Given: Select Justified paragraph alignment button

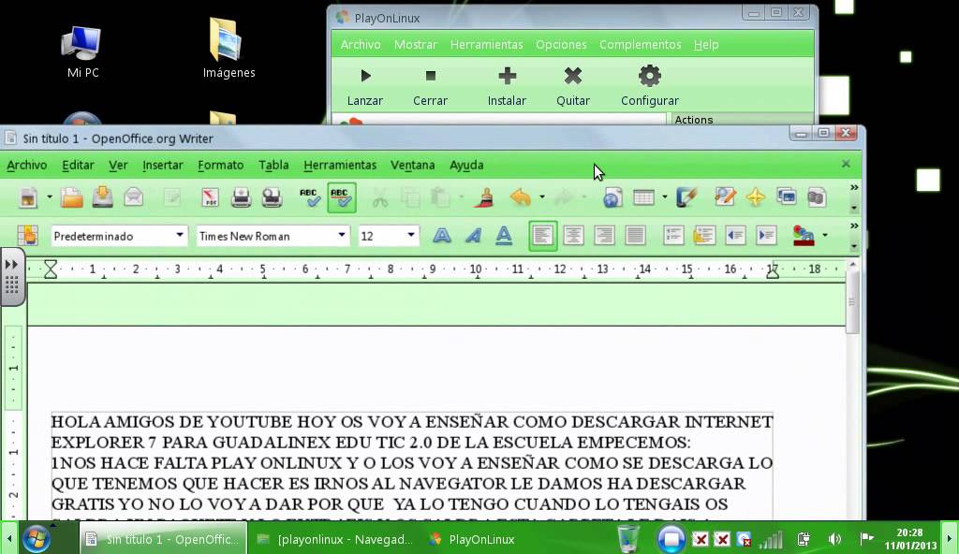Looking at the screenshot, I should 635,236.
